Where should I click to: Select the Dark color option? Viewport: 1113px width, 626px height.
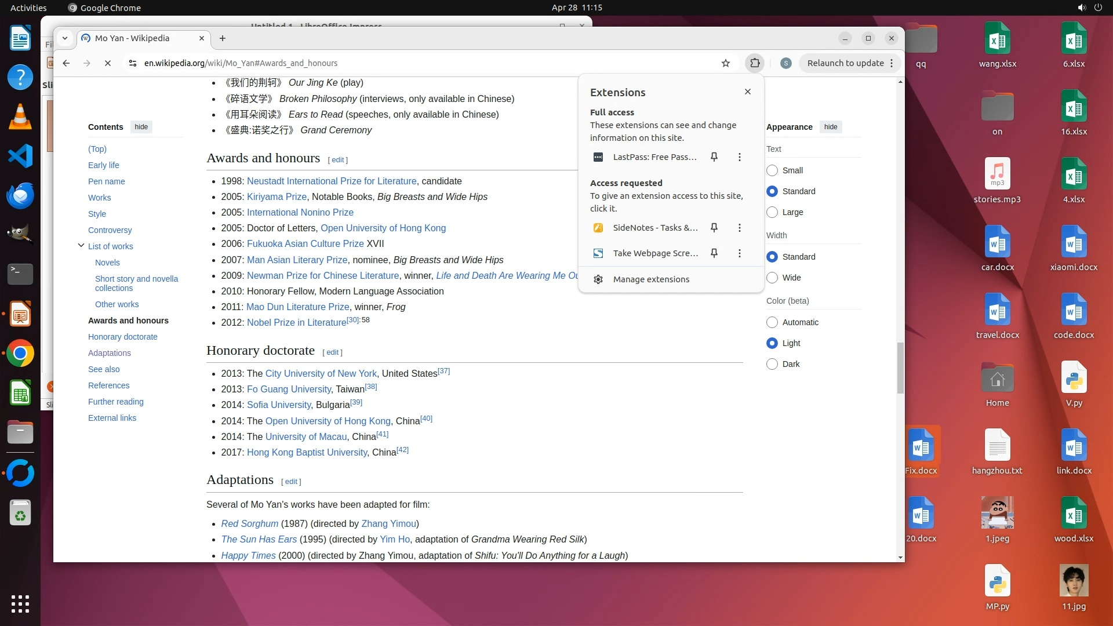(772, 364)
